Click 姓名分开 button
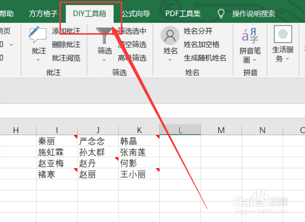 [x=198, y=31]
